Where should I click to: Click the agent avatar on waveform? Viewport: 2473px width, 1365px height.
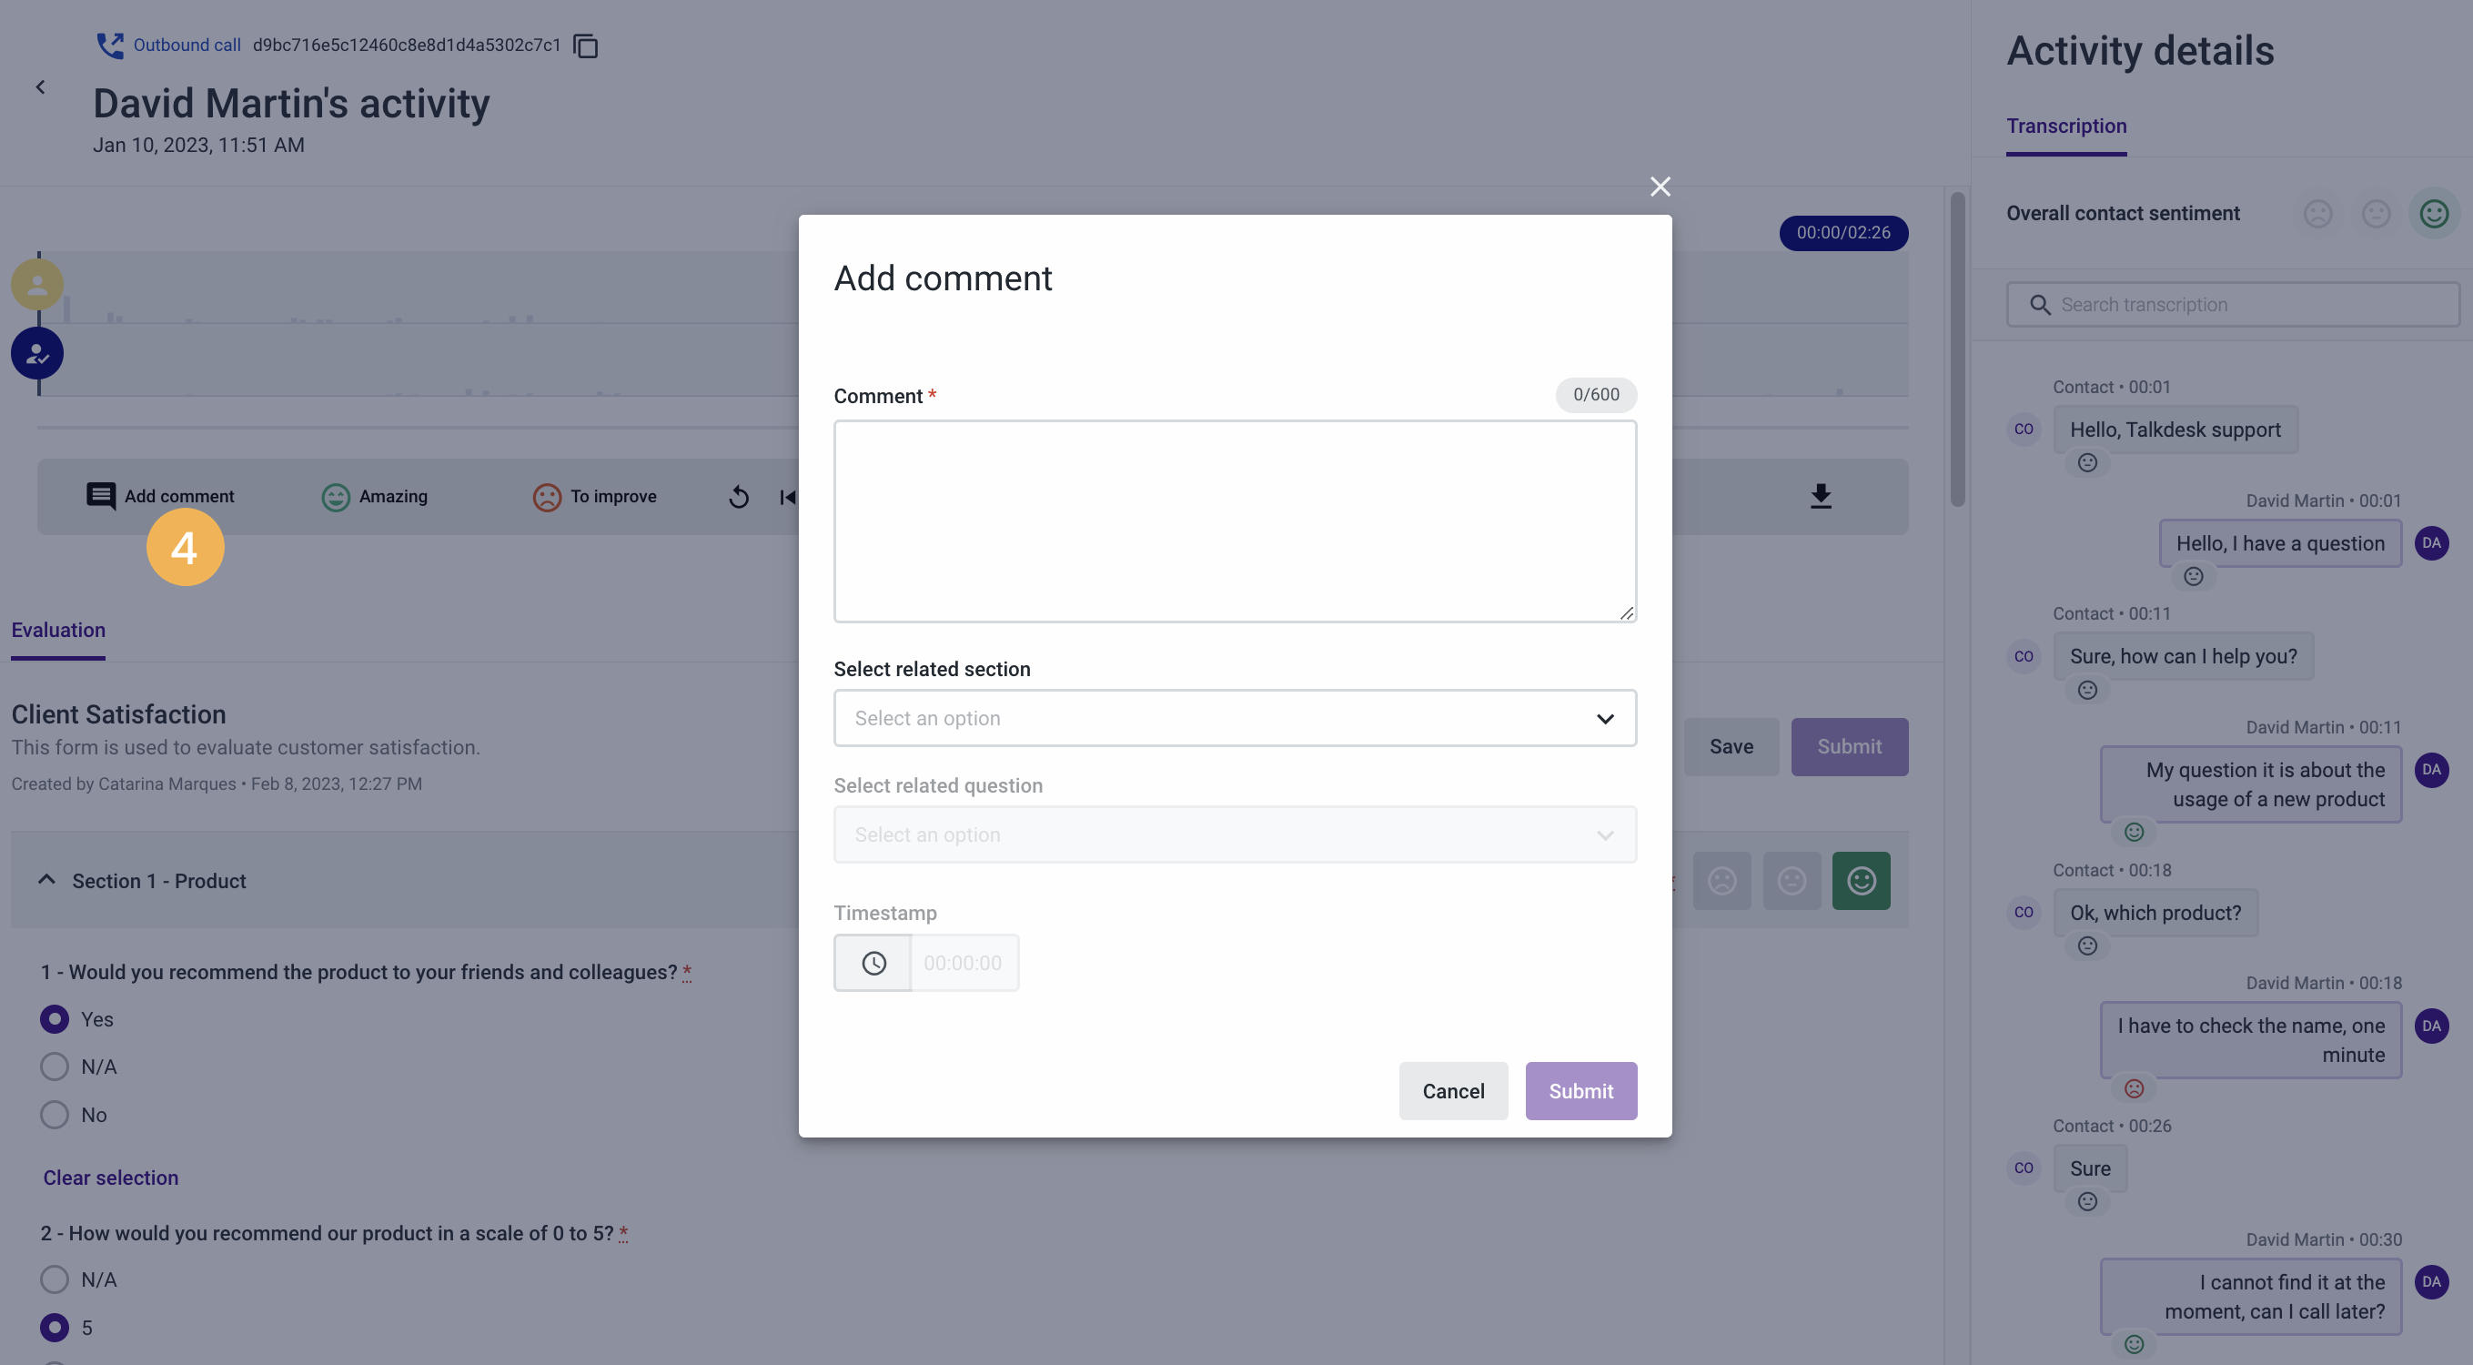click(37, 353)
